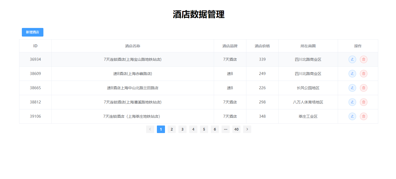Jump to page 5

[204, 129]
